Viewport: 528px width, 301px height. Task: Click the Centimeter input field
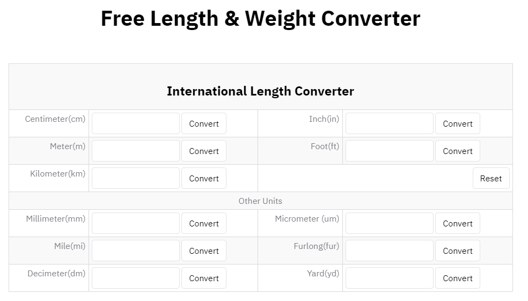click(x=135, y=123)
